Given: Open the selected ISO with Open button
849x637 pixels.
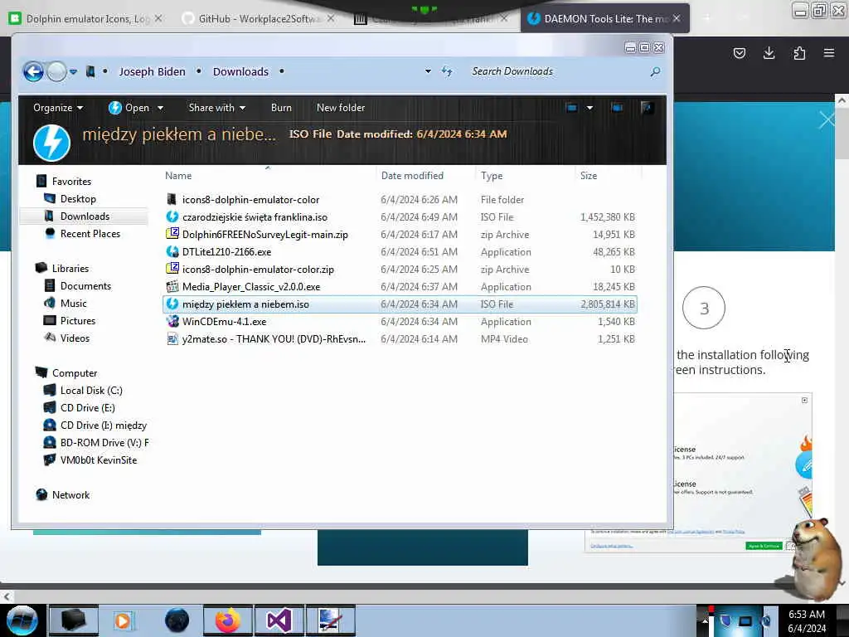Looking at the screenshot, I should (x=129, y=108).
